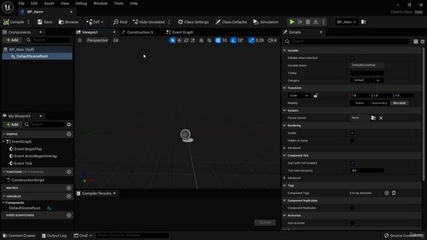This screenshot has height=240, width=427.
Task: Switch to the Event Graph tab
Action: 179,32
